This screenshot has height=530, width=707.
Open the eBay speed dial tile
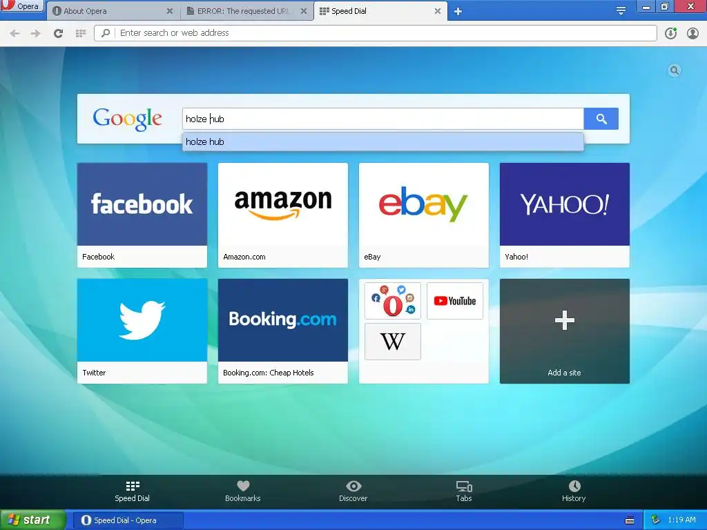click(x=424, y=215)
